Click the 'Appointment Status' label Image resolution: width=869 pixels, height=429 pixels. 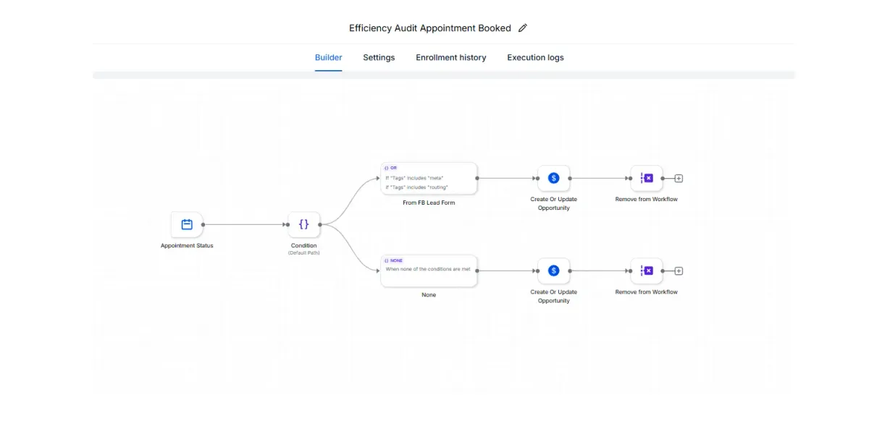(x=187, y=246)
